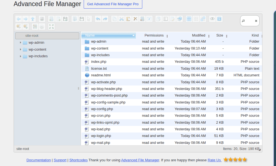276x166 pixels.
Task: Open the Support link
Action: 60,160
